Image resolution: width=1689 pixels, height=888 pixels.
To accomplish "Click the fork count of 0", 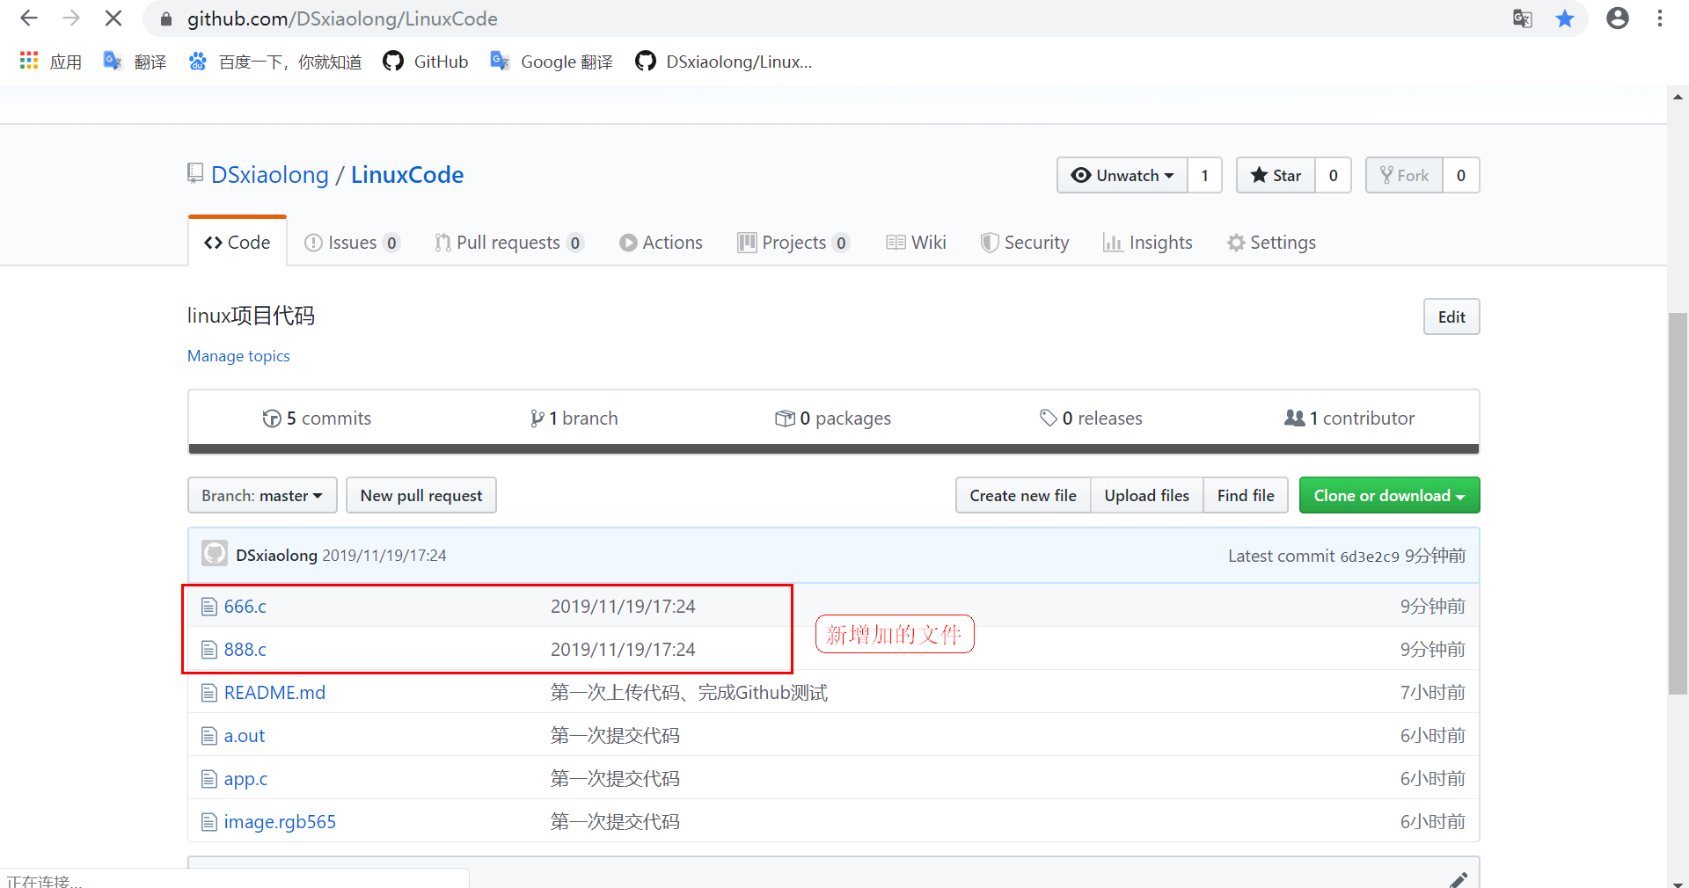I will coord(1461,175).
